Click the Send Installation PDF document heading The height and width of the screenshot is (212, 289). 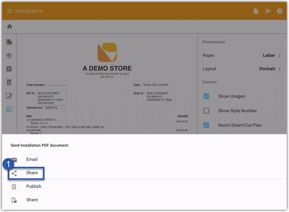tap(40, 145)
